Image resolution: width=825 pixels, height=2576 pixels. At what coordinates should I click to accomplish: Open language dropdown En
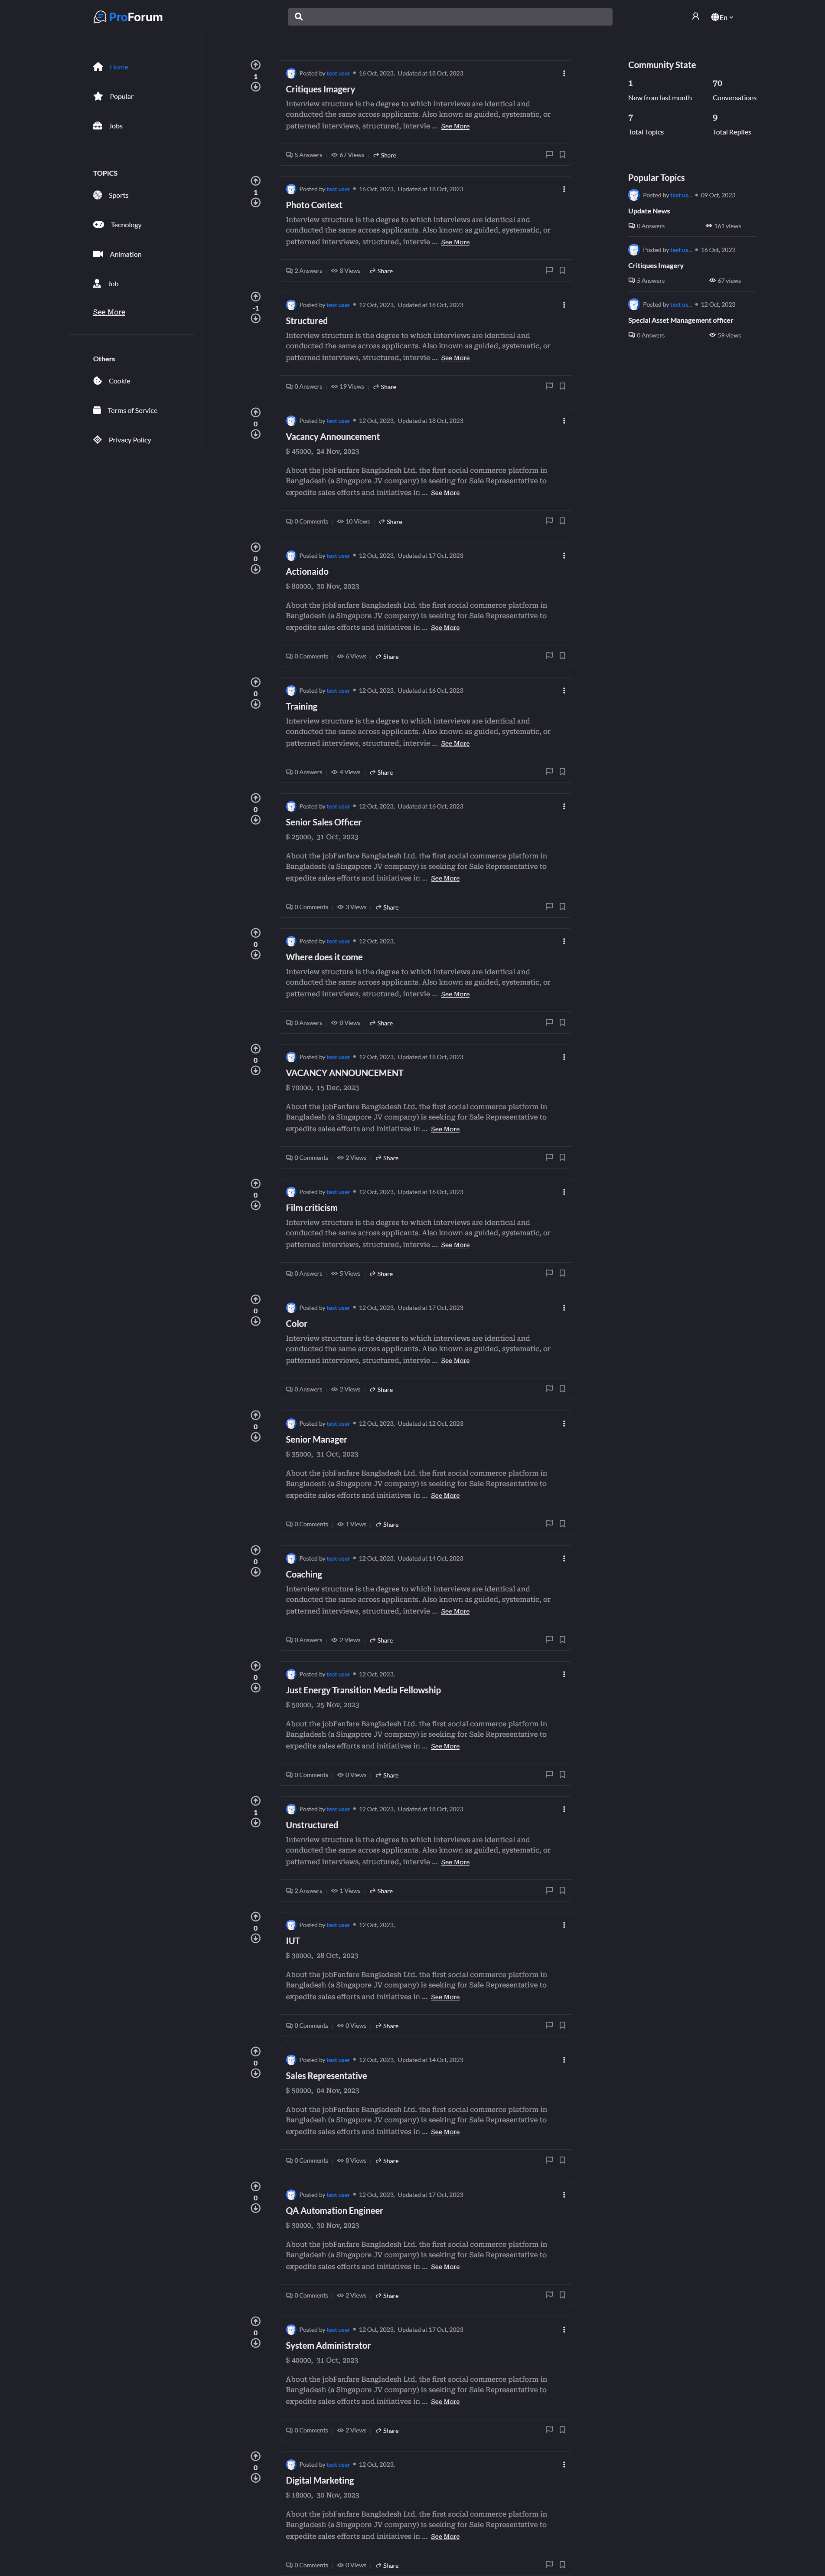coord(722,17)
